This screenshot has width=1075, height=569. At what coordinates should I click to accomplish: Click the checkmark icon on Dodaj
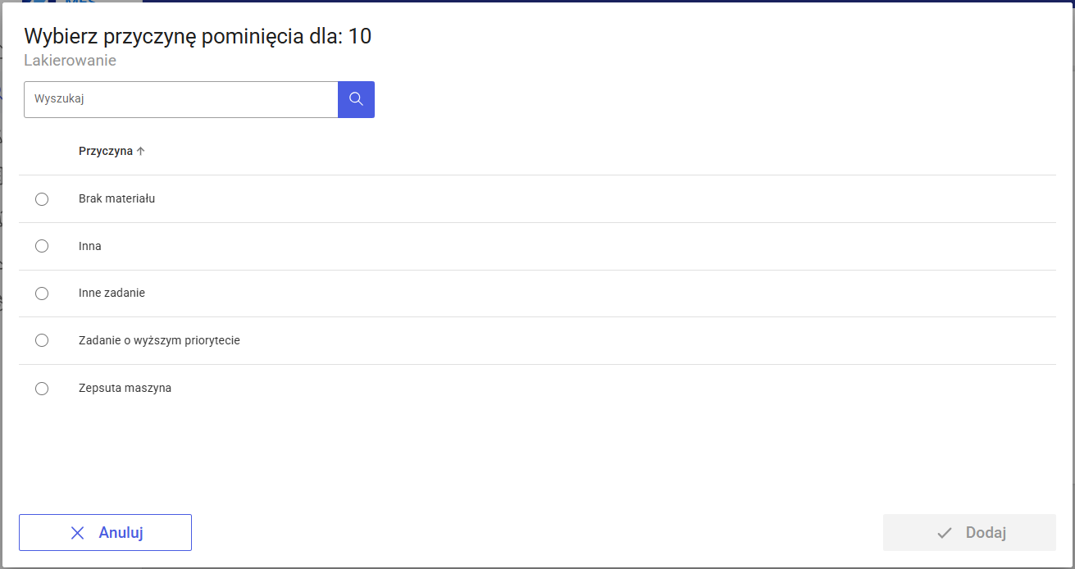click(945, 533)
